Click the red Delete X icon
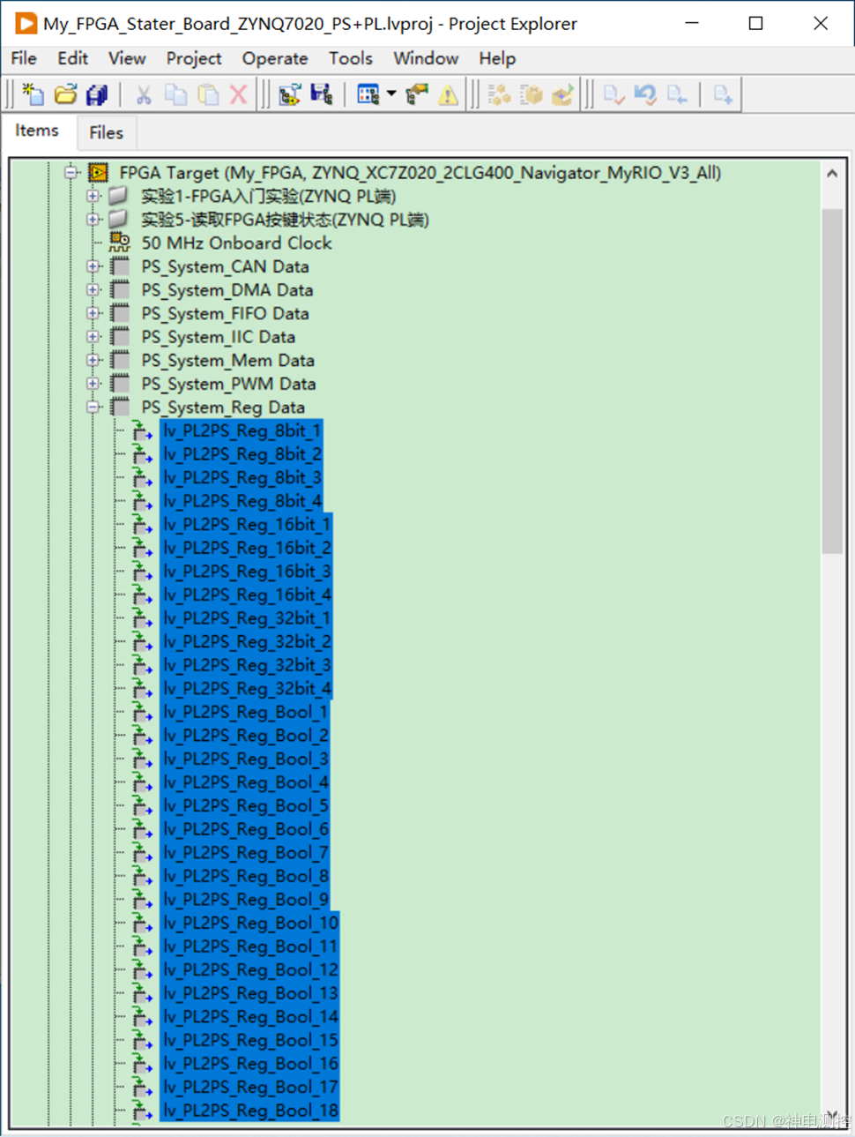The image size is (855, 1137). click(238, 94)
